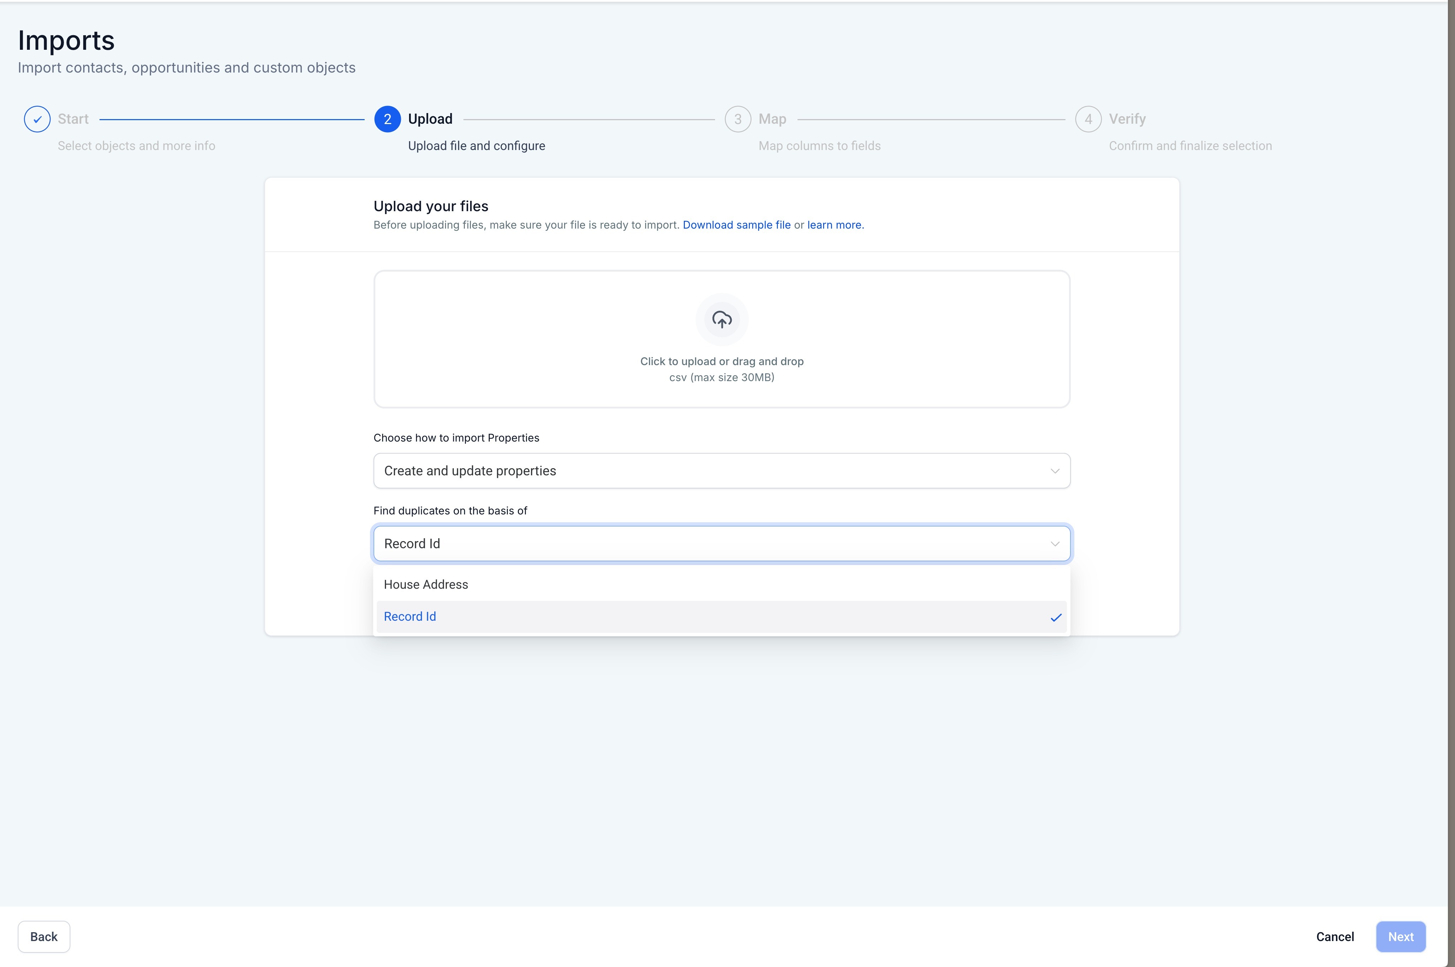Click the step 3 Map circle
The width and height of the screenshot is (1455, 967).
click(x=737, y=119)
